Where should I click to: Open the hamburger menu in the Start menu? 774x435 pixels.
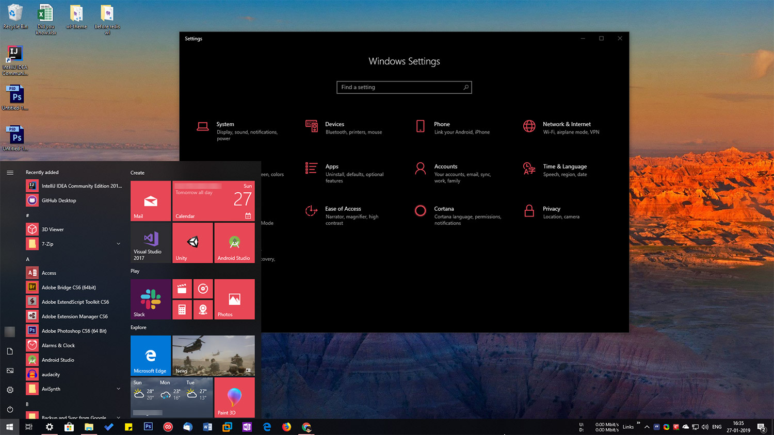pyautogui.click(x=9, y=173)
